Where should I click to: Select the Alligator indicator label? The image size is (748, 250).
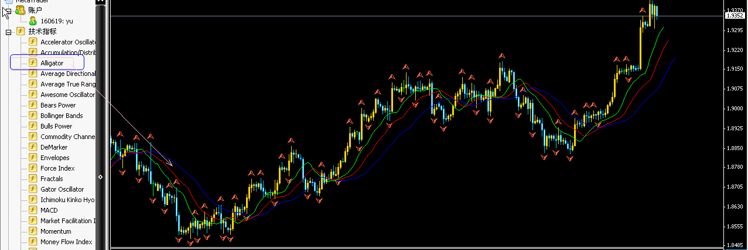(52, 63)
